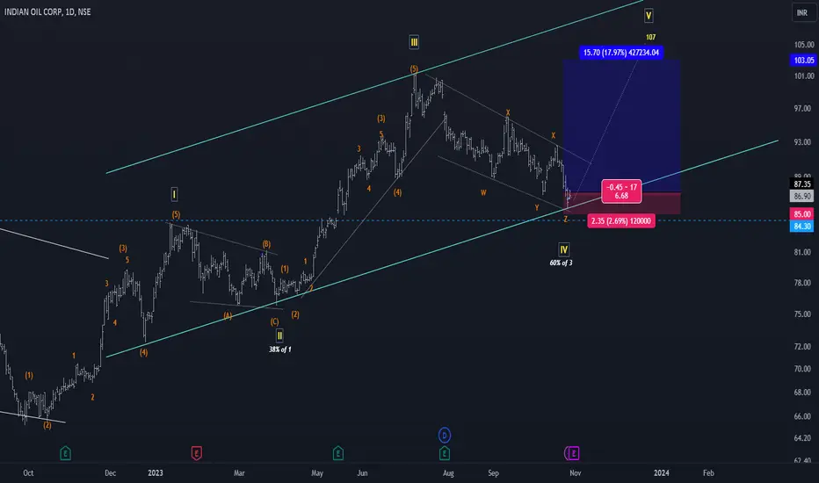Click the 2.35 (2.69%) stop loss label
Image resolution: width=819 pixels, height=483 pixels.
click(x=621, y=221)
